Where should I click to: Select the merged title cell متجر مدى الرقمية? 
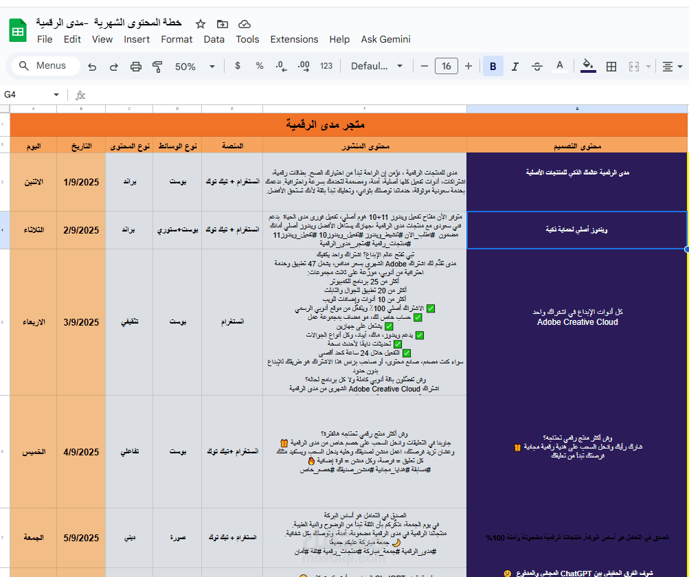click(x=349, y=125)
